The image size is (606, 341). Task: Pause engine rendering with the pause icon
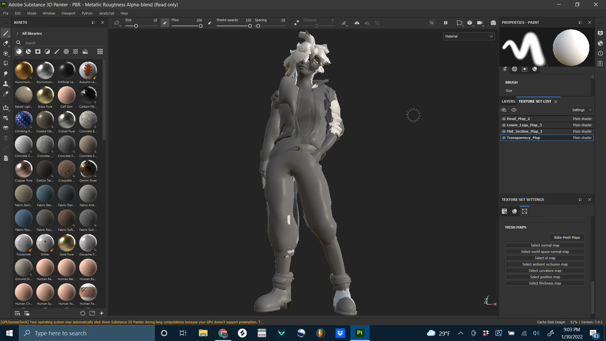pyautogui.click(x=445, y=23)
